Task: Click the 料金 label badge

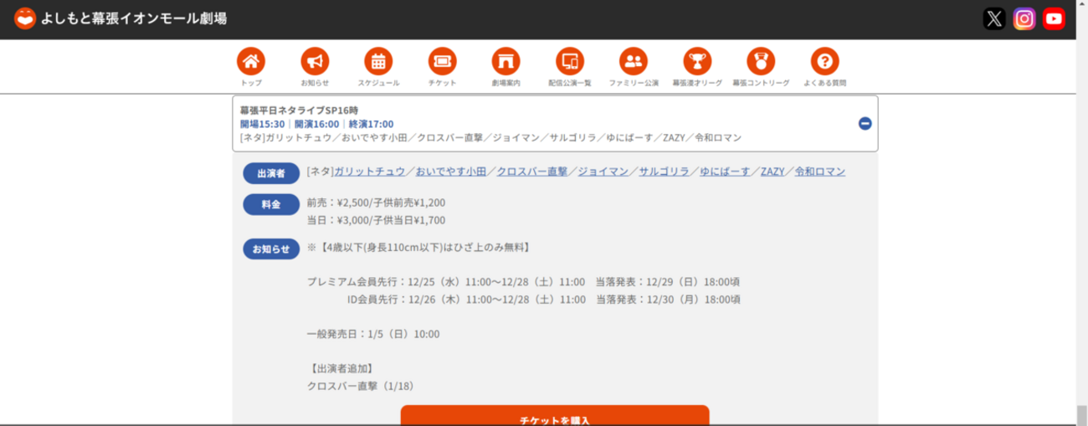Action: (271, 204)
